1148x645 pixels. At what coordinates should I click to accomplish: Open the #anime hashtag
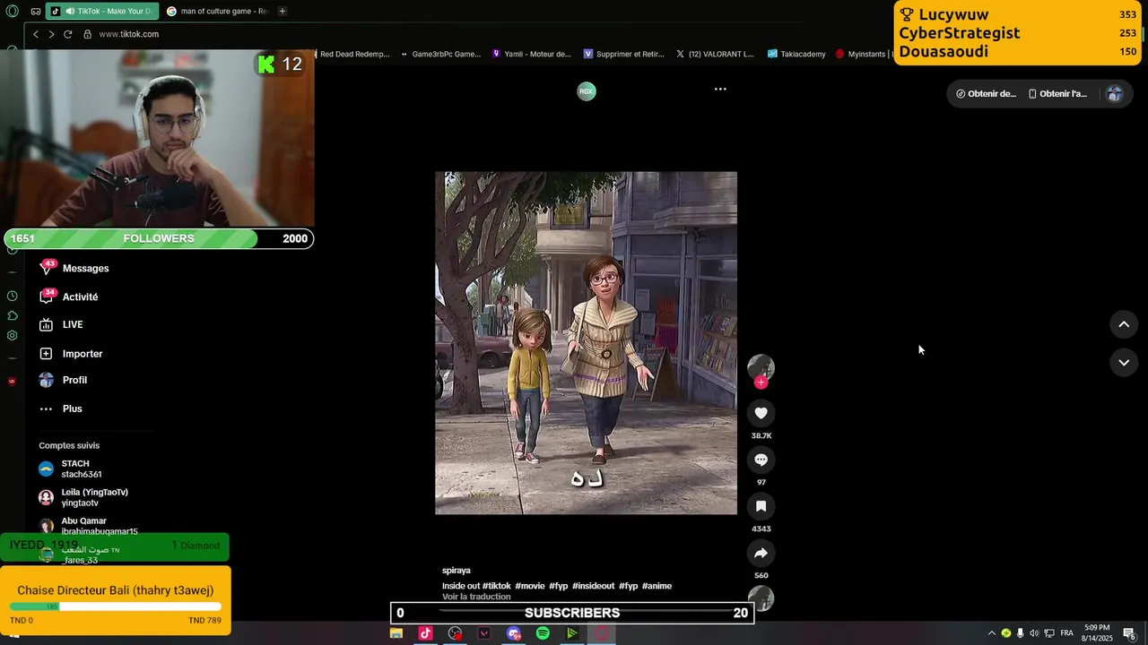click(657, 586)
